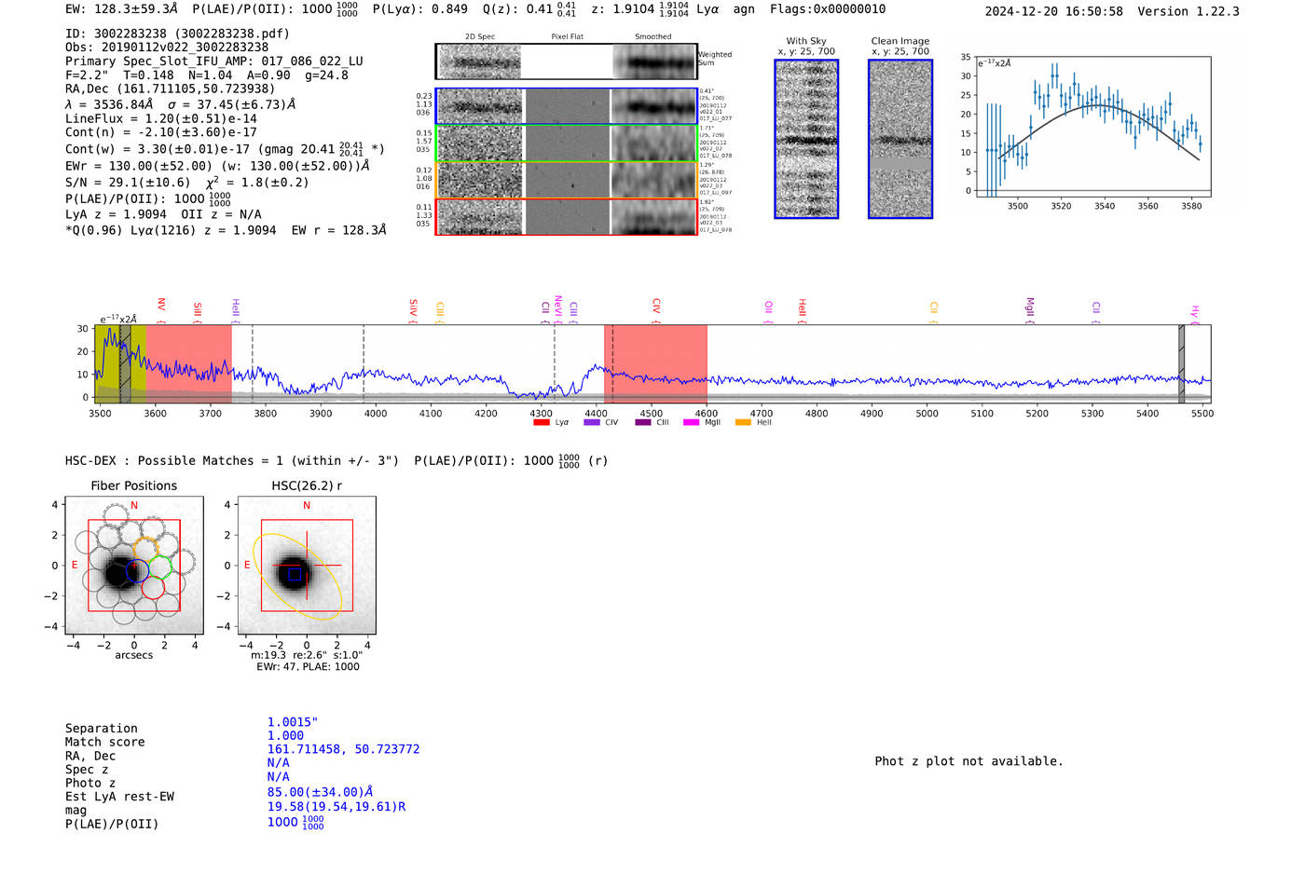Select the blue square in HSC image
The image size is (1305, 888).
point(295,575)
